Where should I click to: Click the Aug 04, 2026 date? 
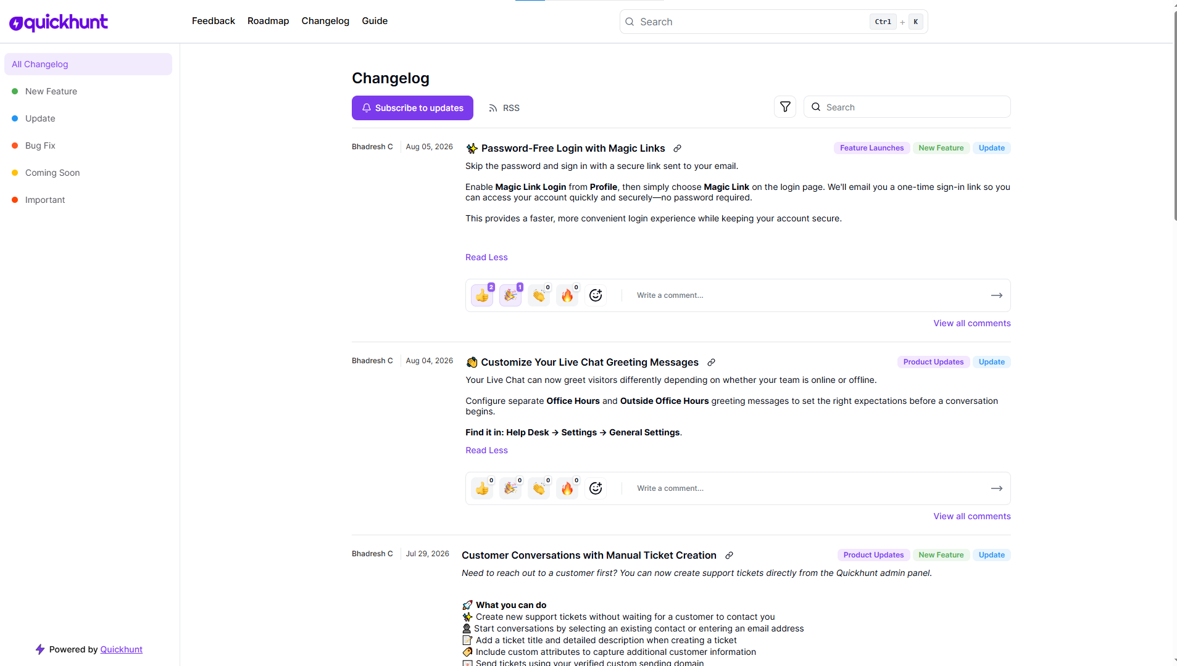[429, 361]
